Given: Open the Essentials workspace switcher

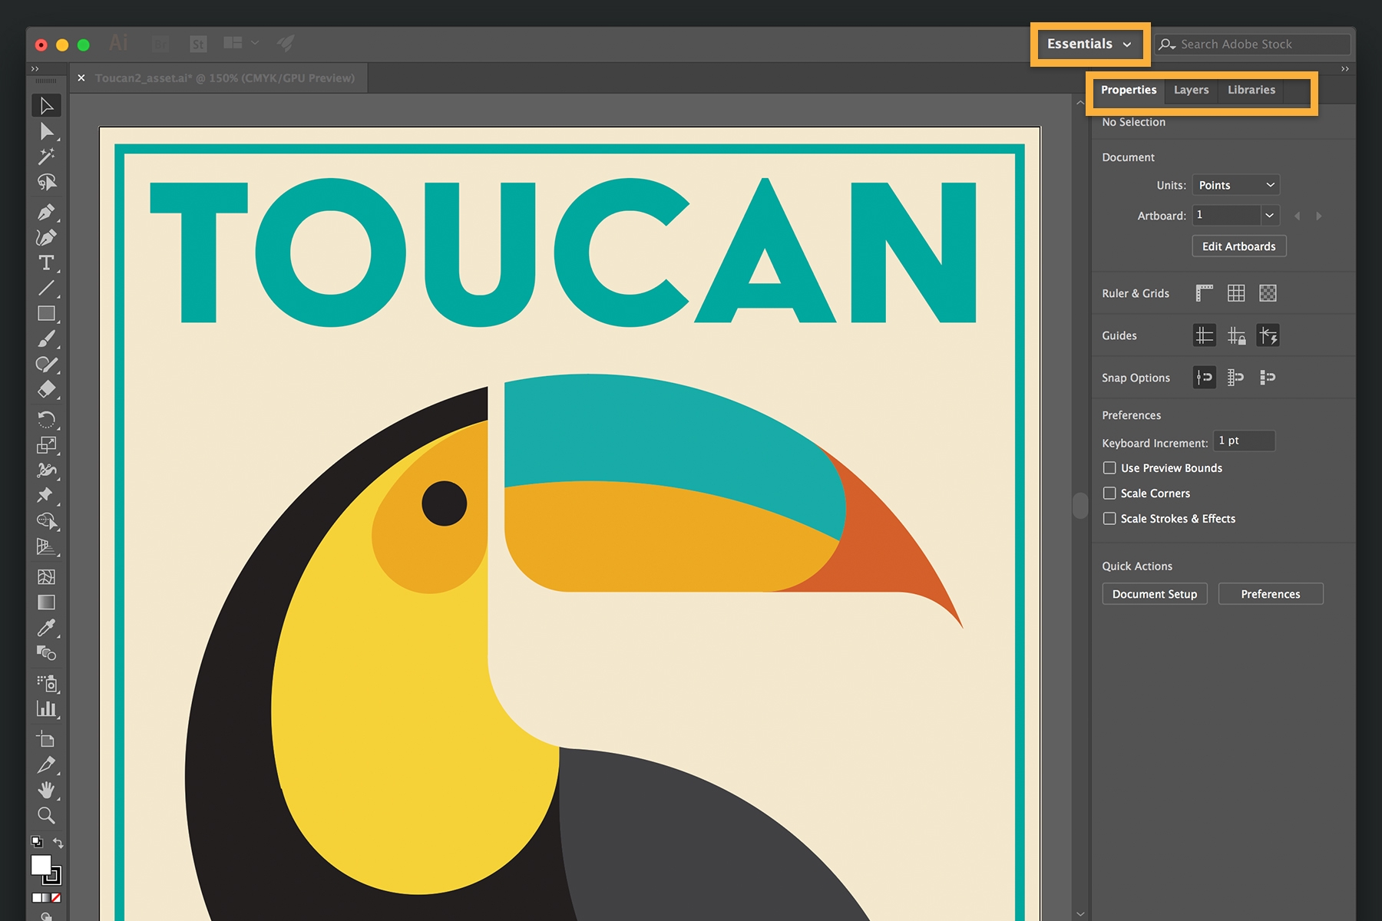Looking at the screenshot, I should 1089,44.
